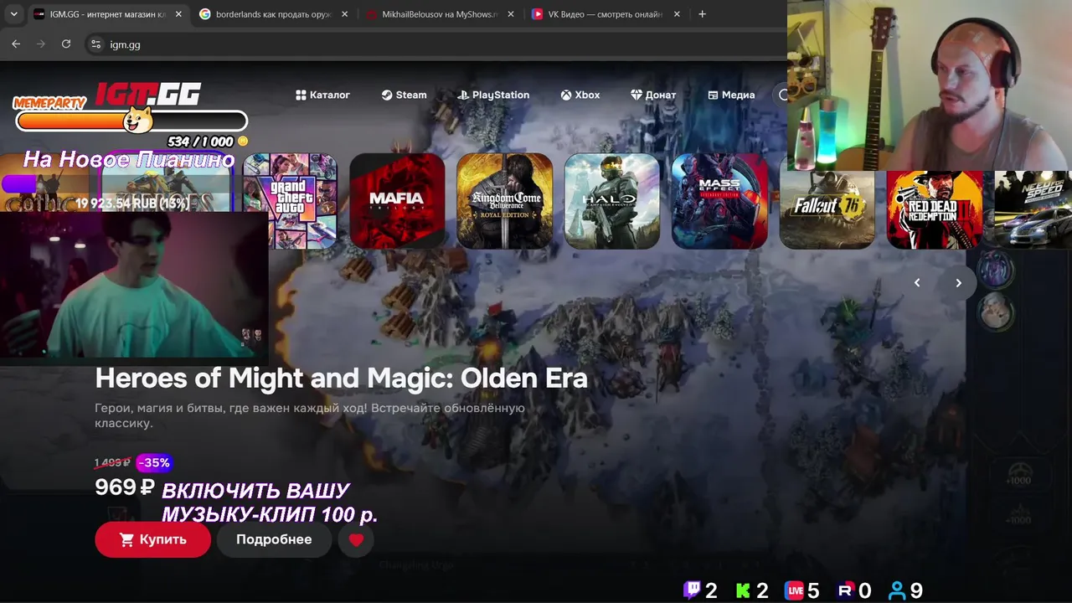View site information next to the address

click(x=95, y=44)
